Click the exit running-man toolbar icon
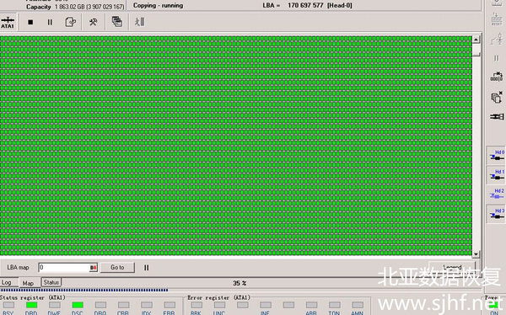Viewport: 506px width, 315px height. (140, 22)
